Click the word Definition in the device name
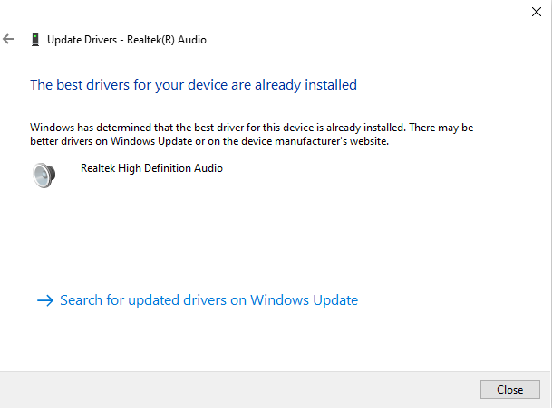This screenshot has height=408, width=552. [x=167, y=168]
